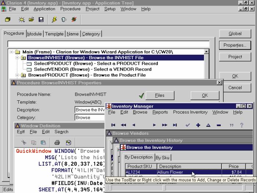
Task: Click the run application toolbar icon
Action: click(x=64, y=19)
